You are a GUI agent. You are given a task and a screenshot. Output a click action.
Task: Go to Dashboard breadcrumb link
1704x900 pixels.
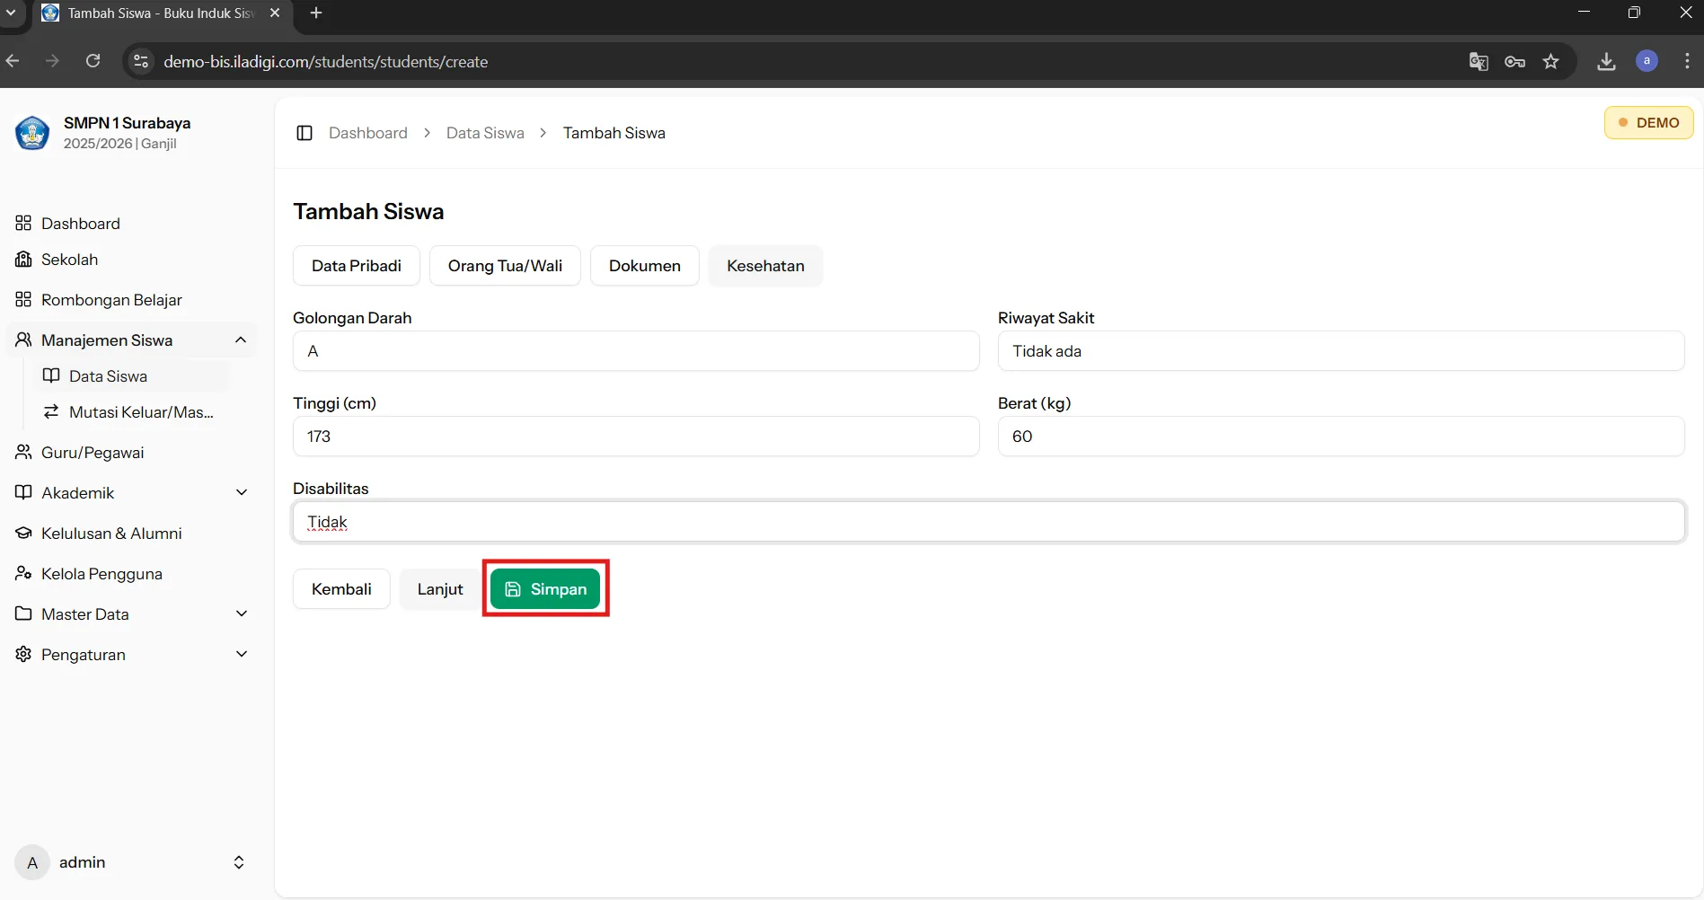pyautogui.click(x=368, y=133)
